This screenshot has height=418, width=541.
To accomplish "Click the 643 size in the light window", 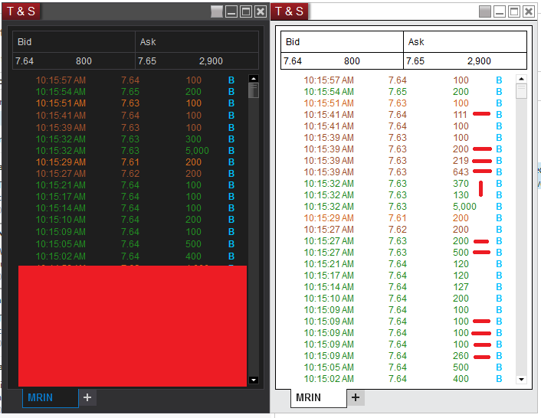I will tap(461, 172).
